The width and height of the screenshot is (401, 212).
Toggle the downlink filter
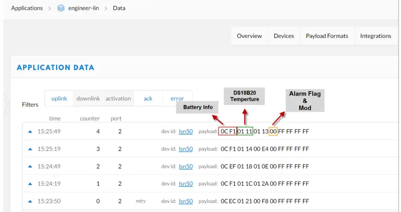(88, 98)
